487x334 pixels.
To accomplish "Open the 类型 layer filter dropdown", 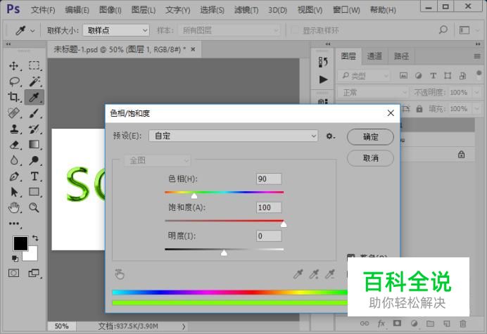I will (x=364, y=75).
